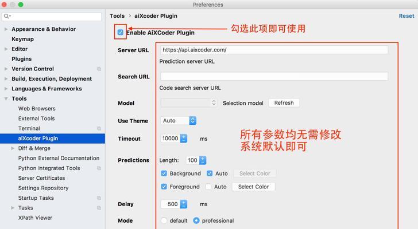Select Web Browsers under Tools

coord(37,109)
